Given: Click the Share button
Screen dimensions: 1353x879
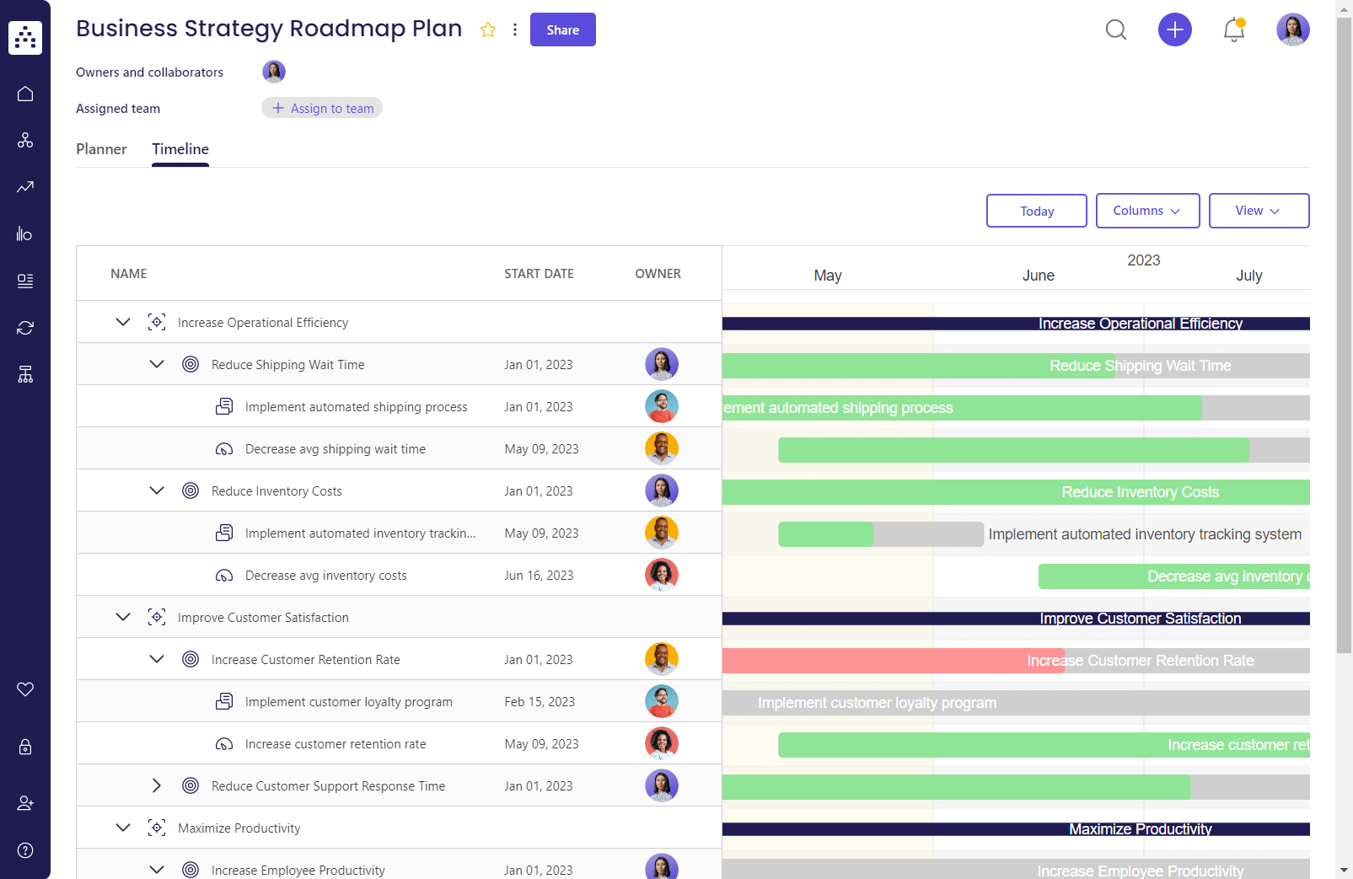Looking at the screenshot, I should (562, 29).
